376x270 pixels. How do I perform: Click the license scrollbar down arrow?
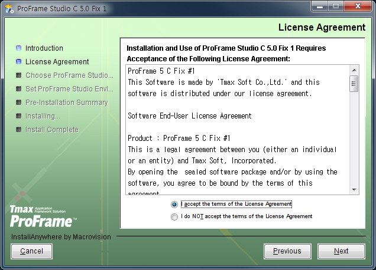(x=354, y=189)
